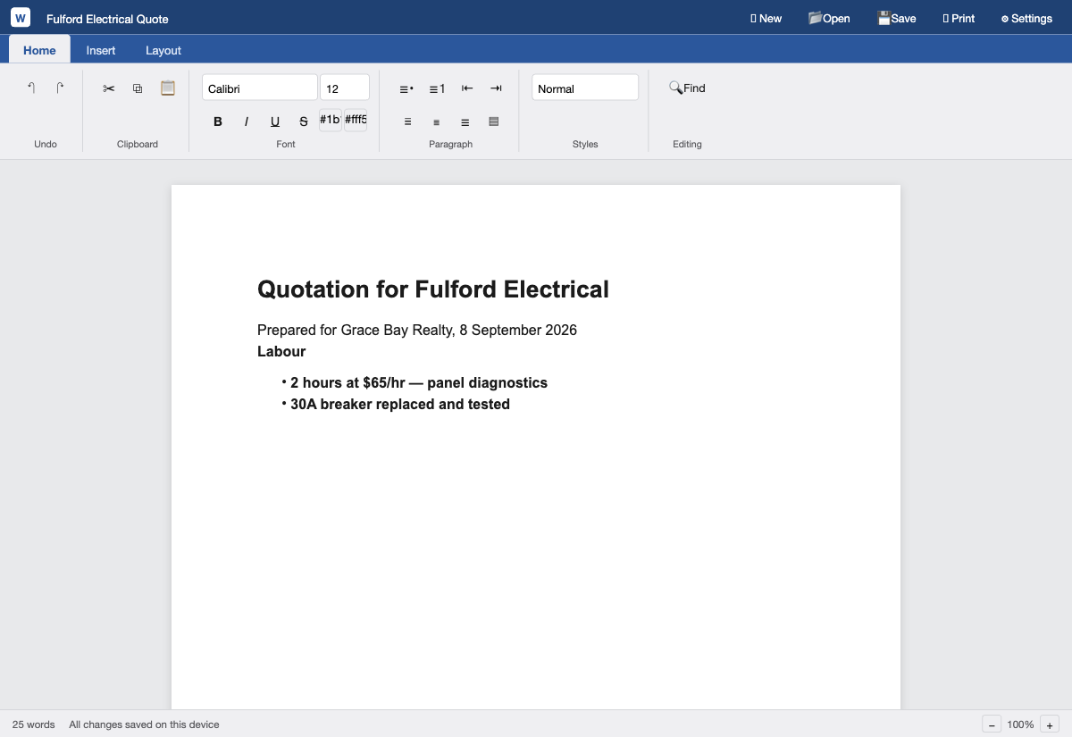Screen dimensions: 1072x737
Task: Click the 'Prepared for Grace Bay Realty' line
Action: (417, 330)
